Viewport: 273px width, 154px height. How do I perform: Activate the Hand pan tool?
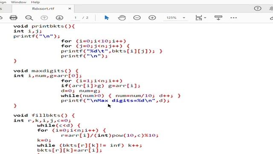click(122, 18)
